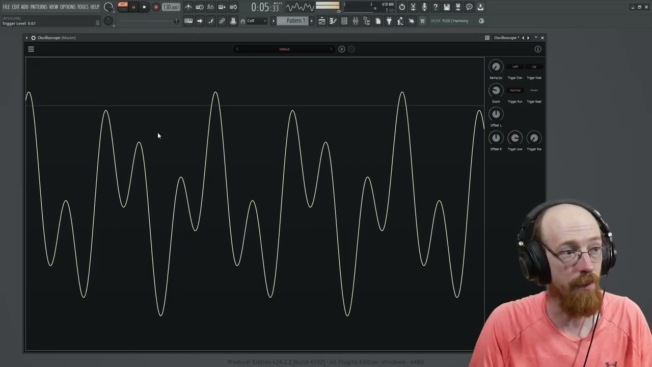Screen dimensions: 652x367
Task: Open the Channel rack icon
Action: point(344,21)
